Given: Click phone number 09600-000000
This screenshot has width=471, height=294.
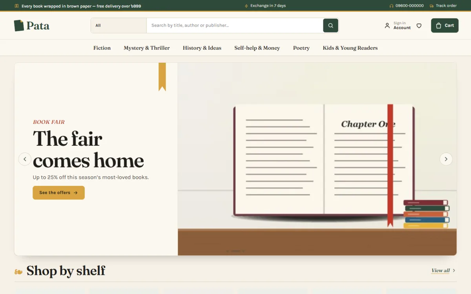Looking at the screenshot, I should [x=409, y=6].
